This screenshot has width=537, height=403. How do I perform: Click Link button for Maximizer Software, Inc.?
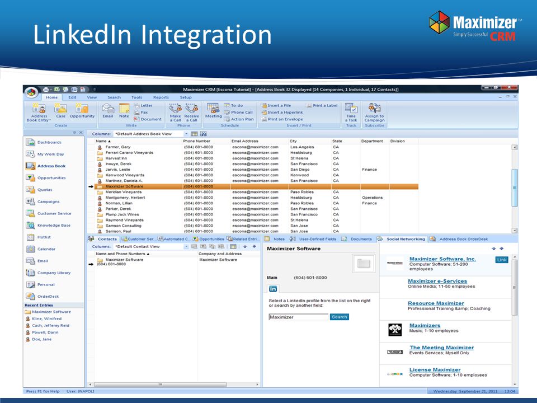pyautogui.click(x=502, y=260)
